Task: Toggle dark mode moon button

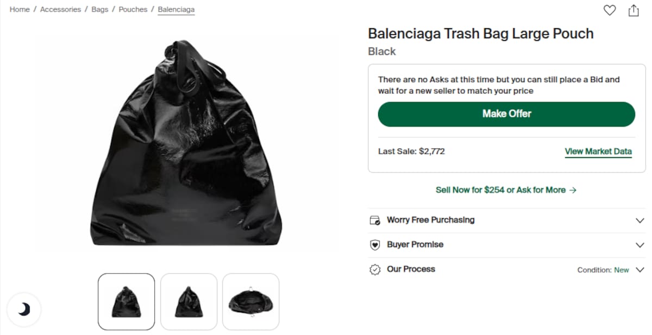Action: coord(24,309)
